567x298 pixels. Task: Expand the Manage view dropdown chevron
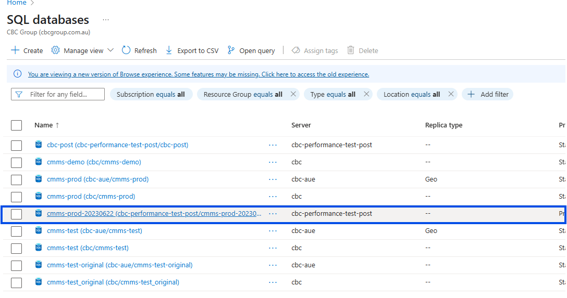(x=110, y=50)
